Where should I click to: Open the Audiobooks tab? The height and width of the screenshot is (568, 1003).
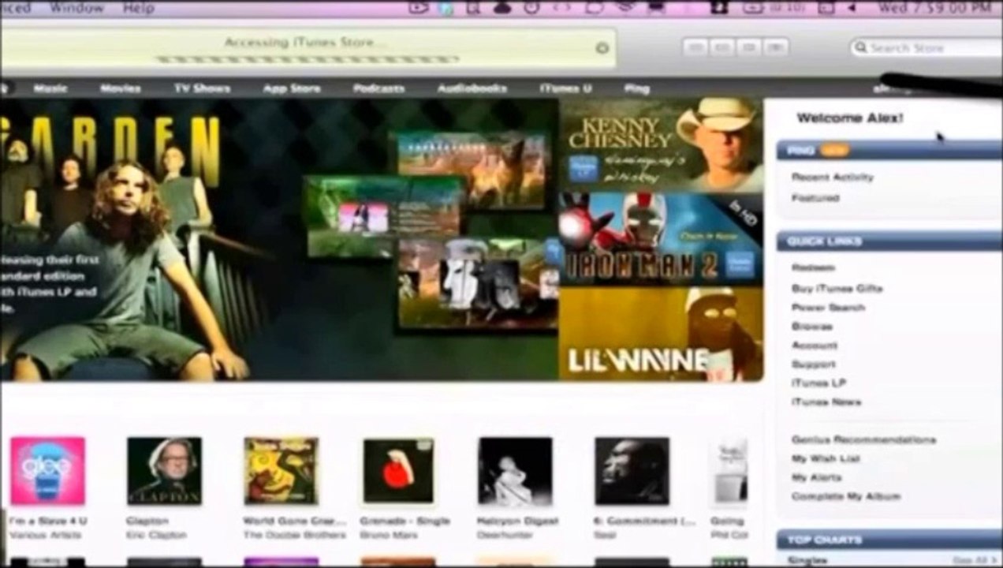point(472,88)
